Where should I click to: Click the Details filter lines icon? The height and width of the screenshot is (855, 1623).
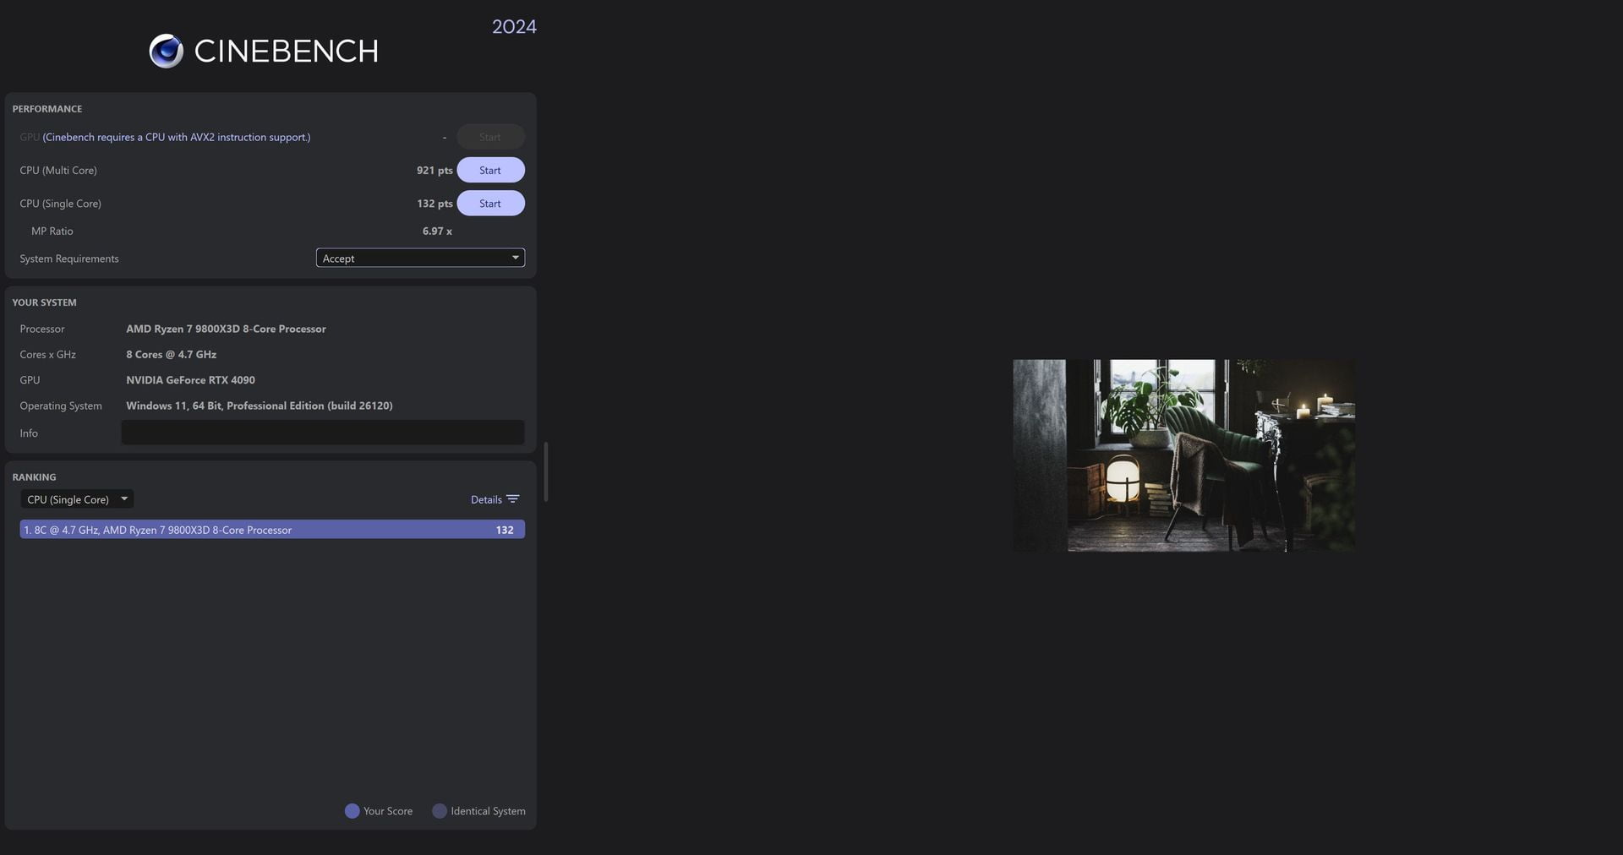tap(512, 499)
